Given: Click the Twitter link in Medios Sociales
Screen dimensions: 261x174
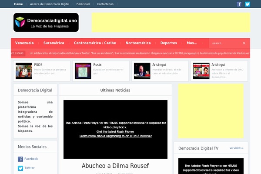Looking at the screenshot, I should click(x=30, y=168).
